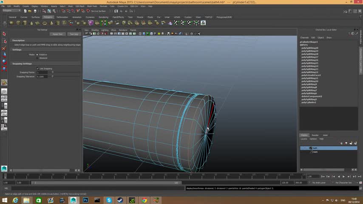Select the arrow Select tool
The image size is (363, 204).
4,34
